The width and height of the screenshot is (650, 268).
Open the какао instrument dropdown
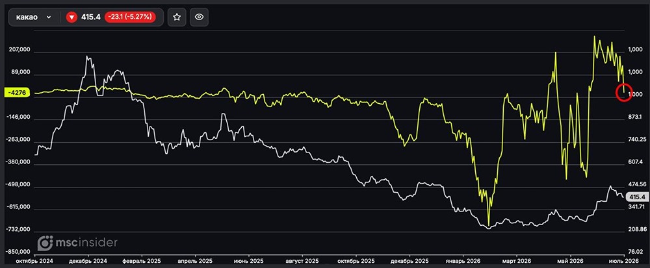[x=34, y=17]
